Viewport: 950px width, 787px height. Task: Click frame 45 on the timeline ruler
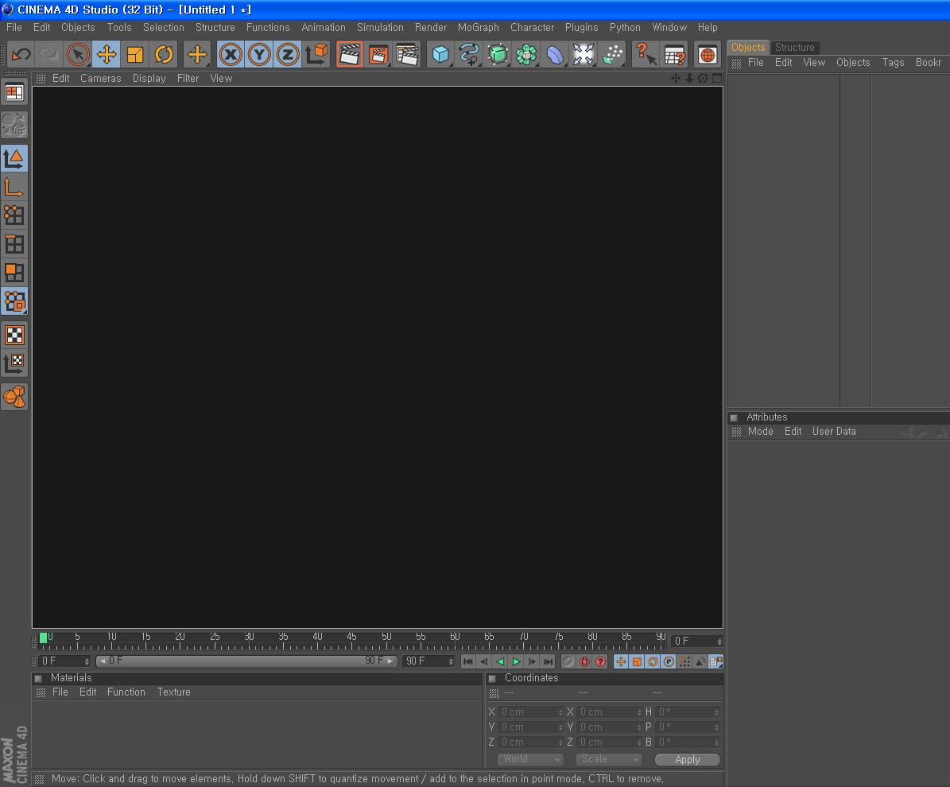[x=351, y=638]
